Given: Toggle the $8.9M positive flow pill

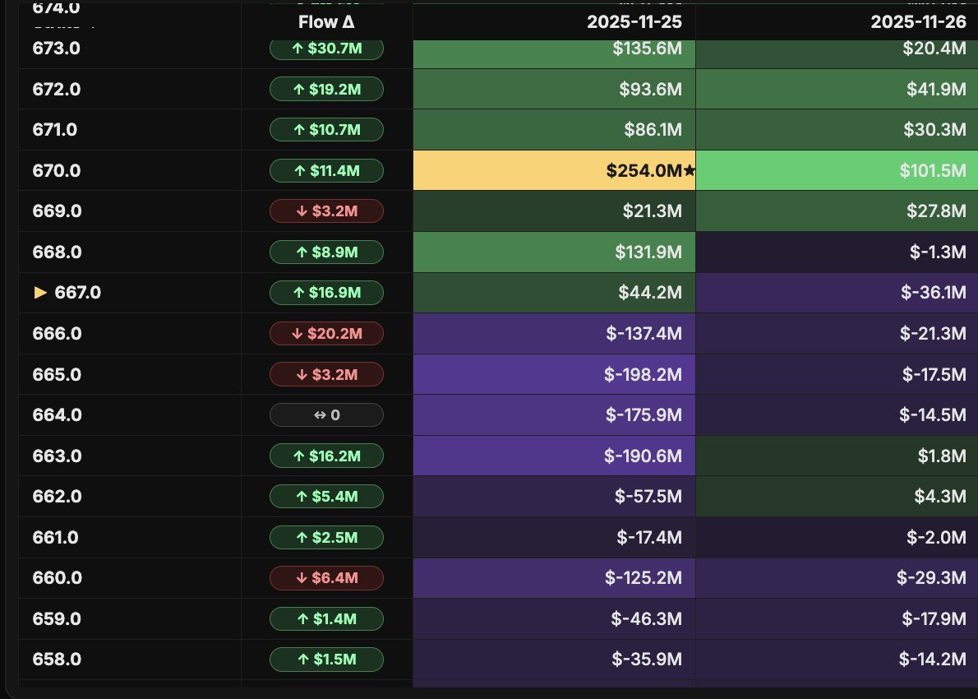Looking at the screenshot, I should pos(326,252).
